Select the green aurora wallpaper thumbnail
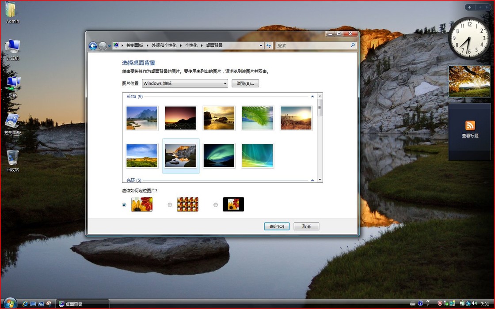 point(219,155)
